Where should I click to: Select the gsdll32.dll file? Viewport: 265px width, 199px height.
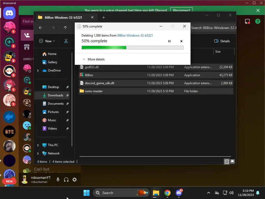156,67
